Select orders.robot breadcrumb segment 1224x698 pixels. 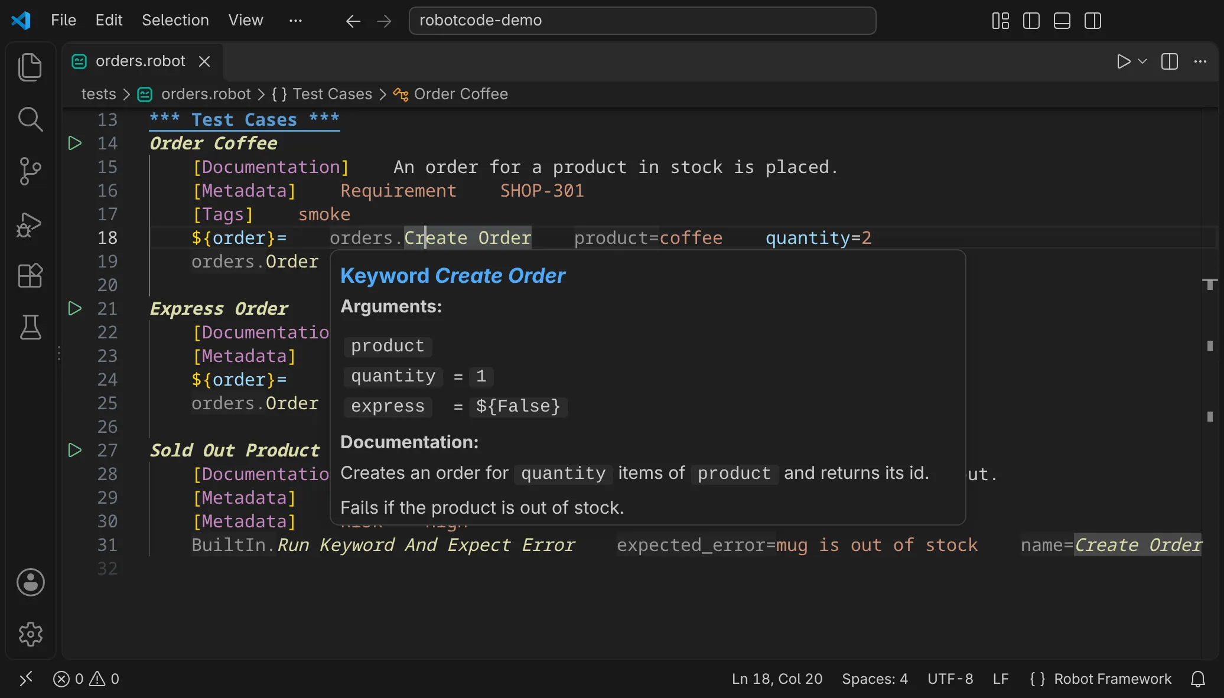click(194, 94)
